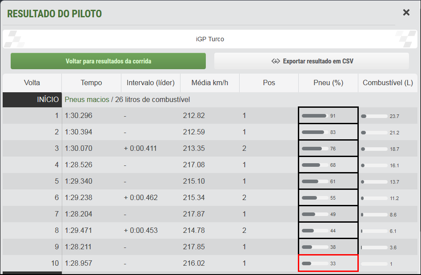Click fuel bar showing 18.7 litres
This screenshot has height=275, width=421.
click(374, 149)
